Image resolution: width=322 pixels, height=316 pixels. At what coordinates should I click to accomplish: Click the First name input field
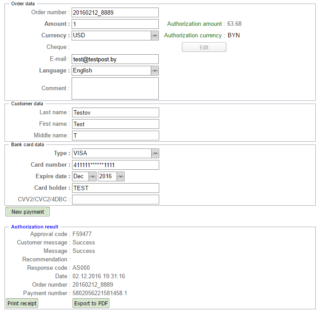115,124
